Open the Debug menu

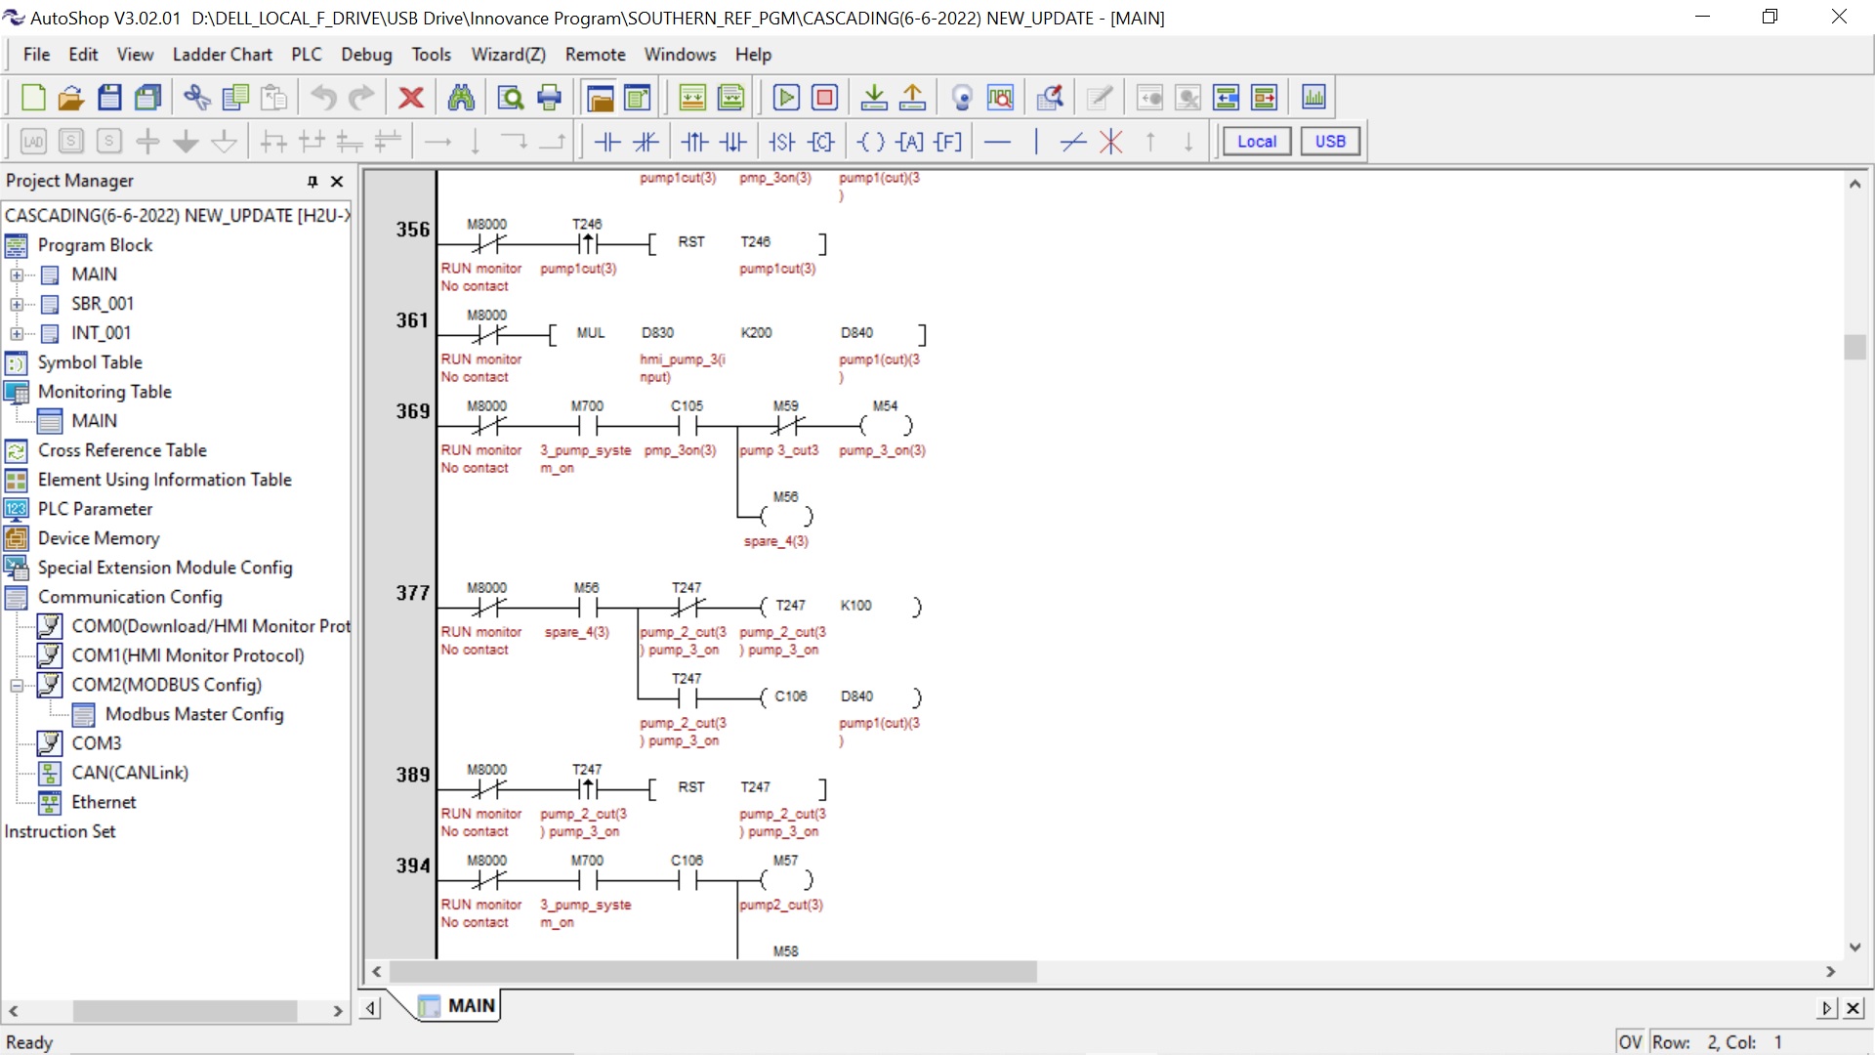366,55
